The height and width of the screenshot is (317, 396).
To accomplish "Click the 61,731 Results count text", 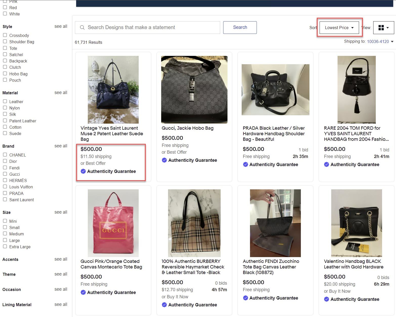I will click(x=89, y=42).
